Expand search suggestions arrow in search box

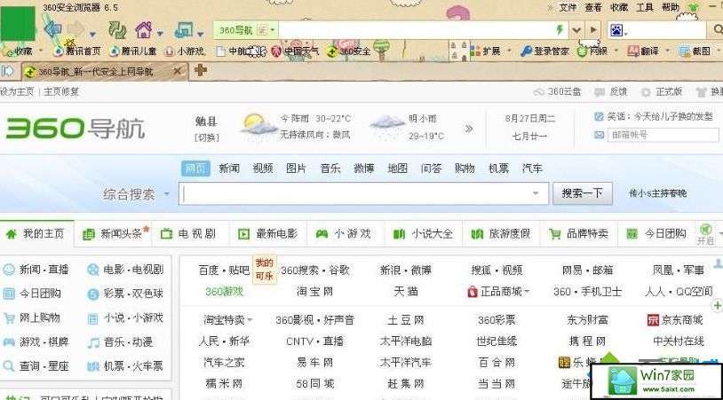pyautogui.click(x=536, y=193)
